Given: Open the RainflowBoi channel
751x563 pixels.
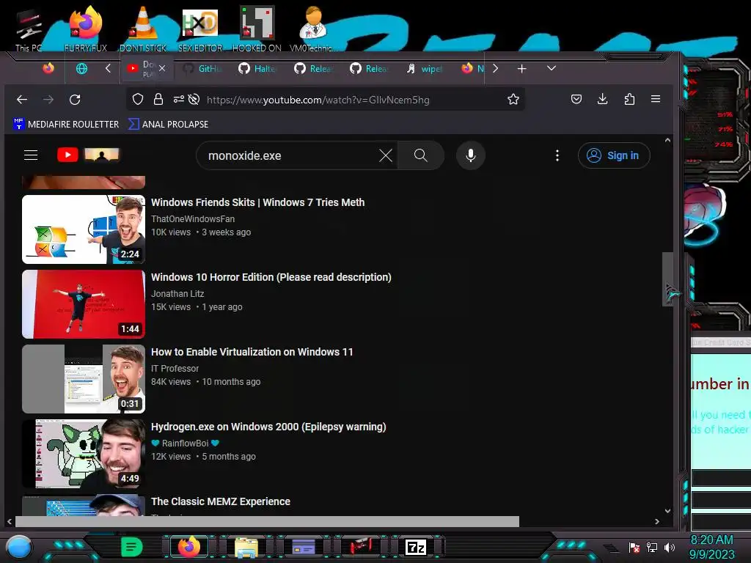Looking at the screenshot, I should 185,444.
